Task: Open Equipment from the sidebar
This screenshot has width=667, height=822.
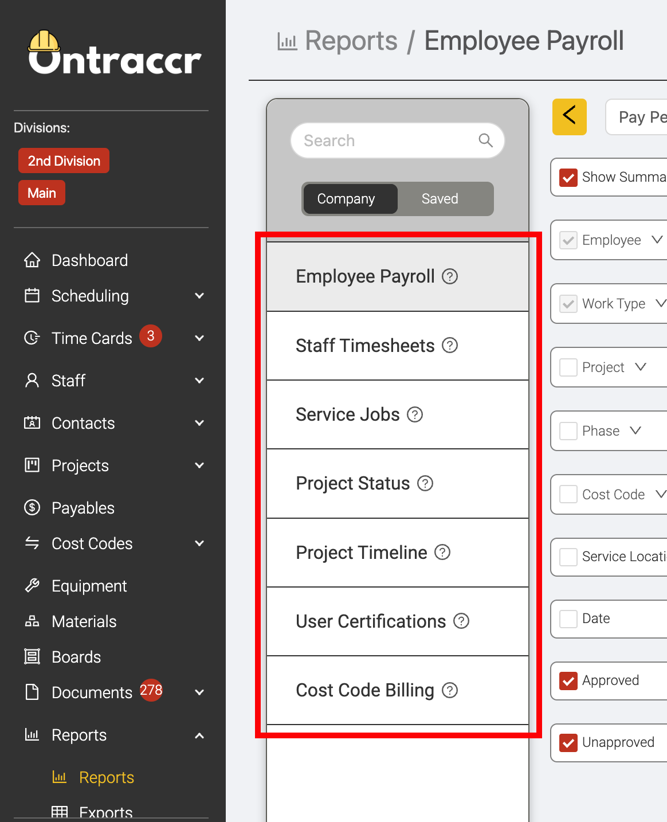Action: [x=89, y=586]
